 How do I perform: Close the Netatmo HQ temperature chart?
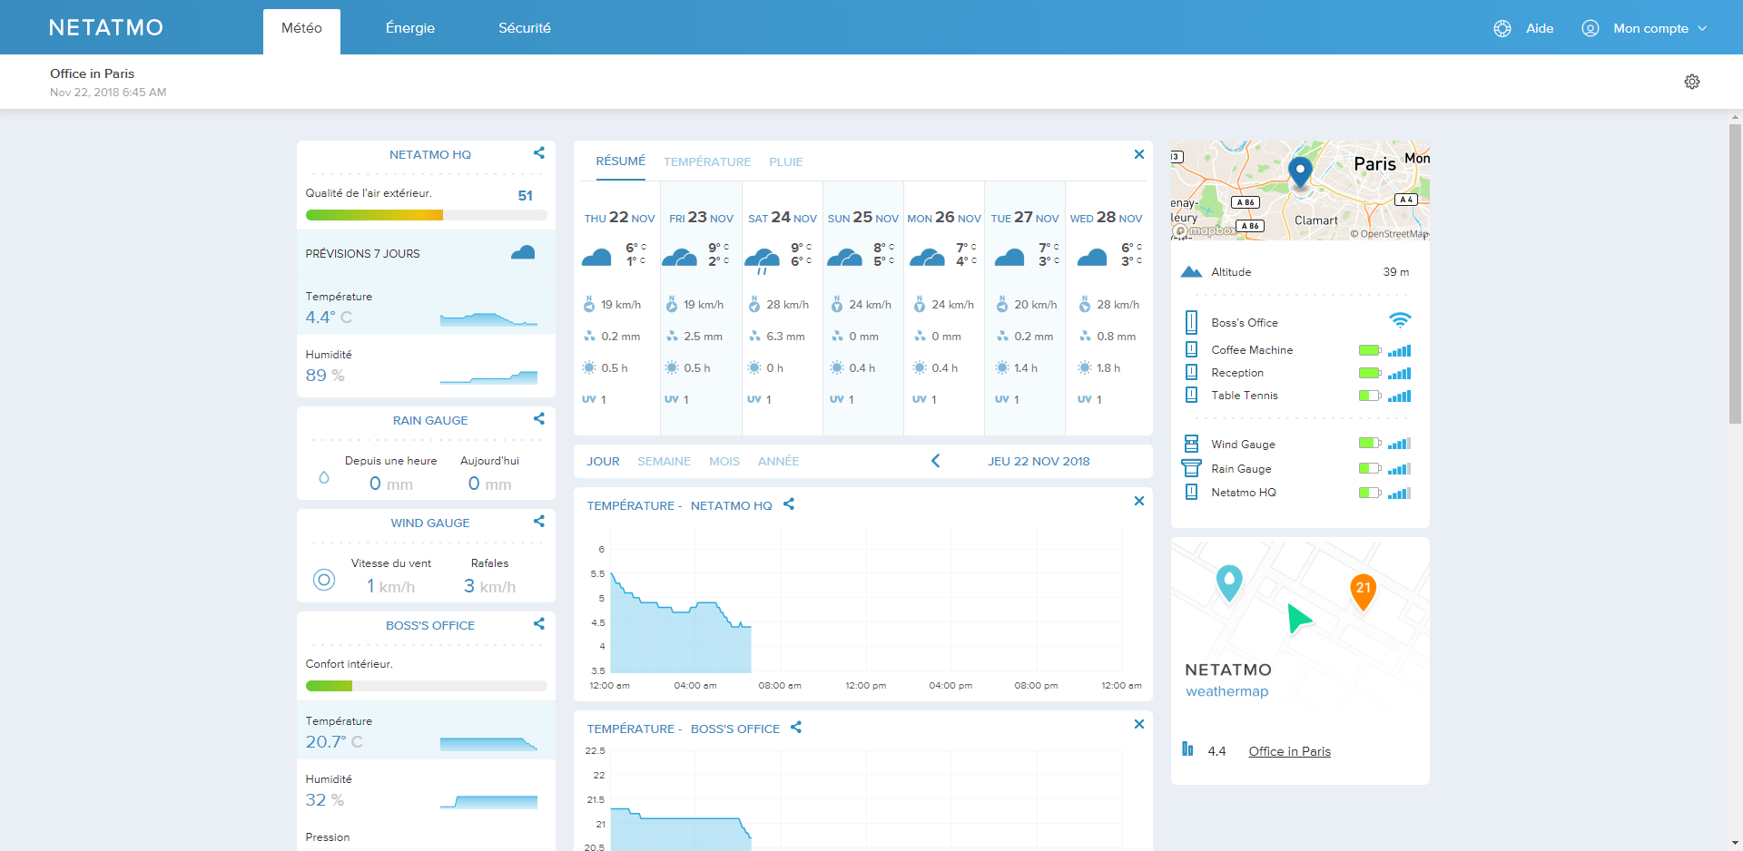(1139, 501)
